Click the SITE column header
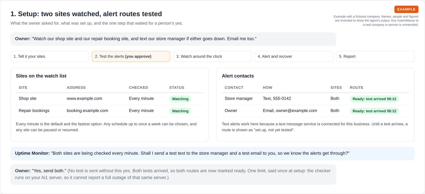The width and height of the screenshot is (425, 194). click(x=23, y=88)
